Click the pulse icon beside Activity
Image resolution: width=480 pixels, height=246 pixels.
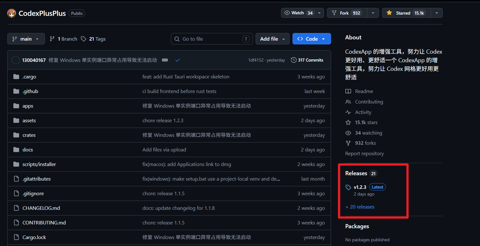coord(348,112)
